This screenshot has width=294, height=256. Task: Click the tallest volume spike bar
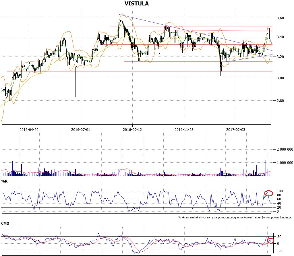120,156
